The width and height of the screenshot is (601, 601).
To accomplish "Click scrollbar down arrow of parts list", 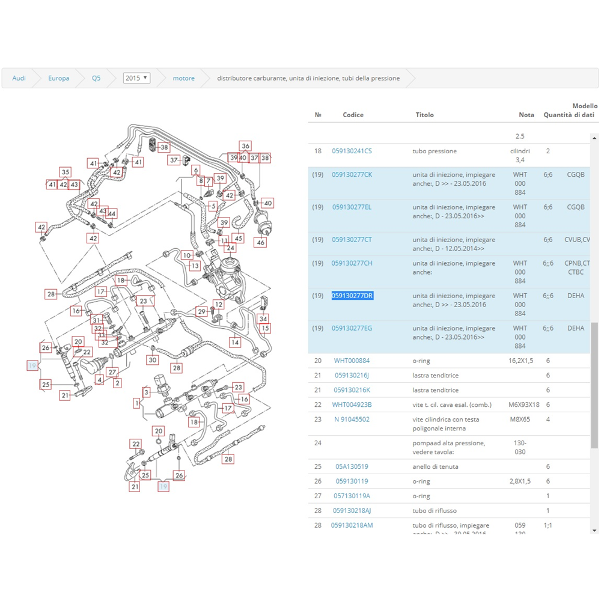I will (x=594, y=531).
